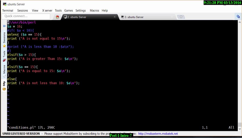The height and width of the screenshot is (138, 242).
Task: Click the Macros paper plane icon
Action: pyautogui.click(x=4, y=76)
